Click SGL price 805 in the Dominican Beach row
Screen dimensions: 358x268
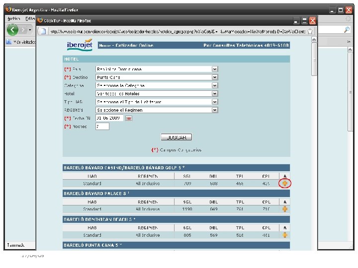point(187,235)
